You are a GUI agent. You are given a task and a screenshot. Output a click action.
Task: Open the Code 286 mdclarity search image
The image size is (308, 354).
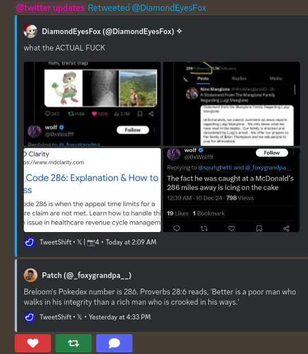92,190
